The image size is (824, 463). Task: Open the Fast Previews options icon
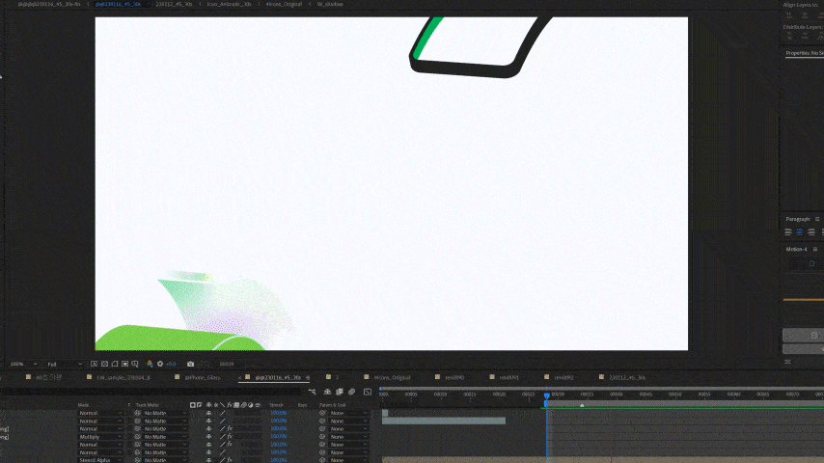click(94, 364)
